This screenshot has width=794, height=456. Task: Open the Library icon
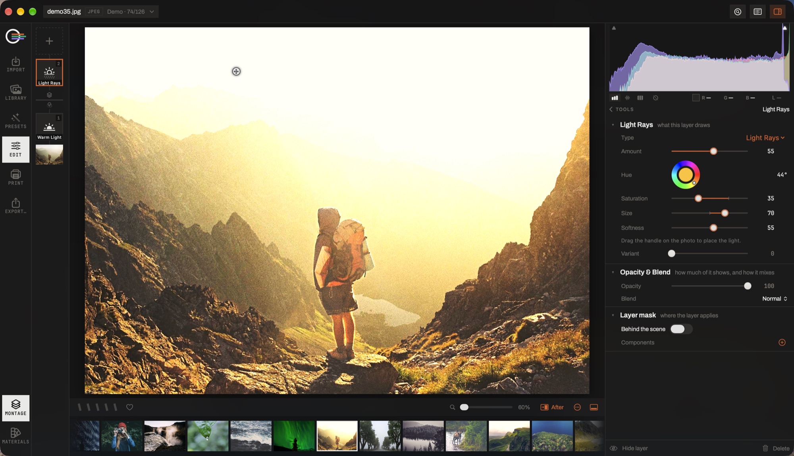(x=15, y=92)
